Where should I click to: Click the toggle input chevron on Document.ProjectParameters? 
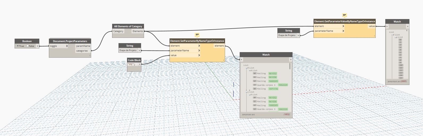[x=67, y=46]
